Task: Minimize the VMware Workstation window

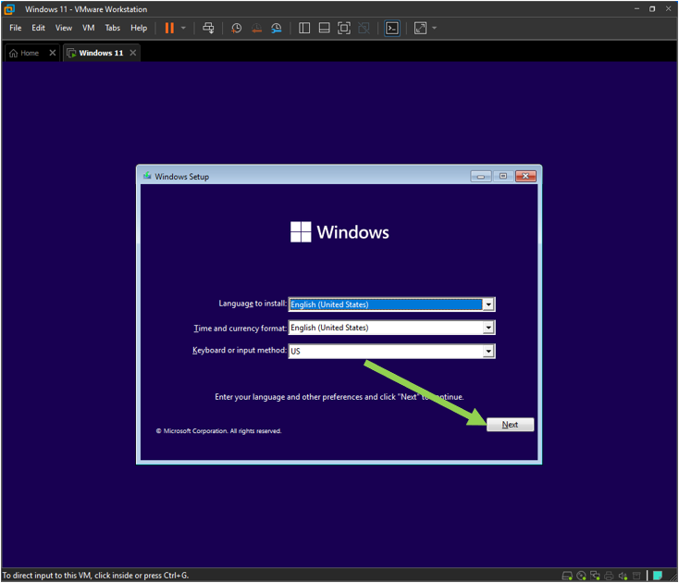Action: [x=636, y=8]
